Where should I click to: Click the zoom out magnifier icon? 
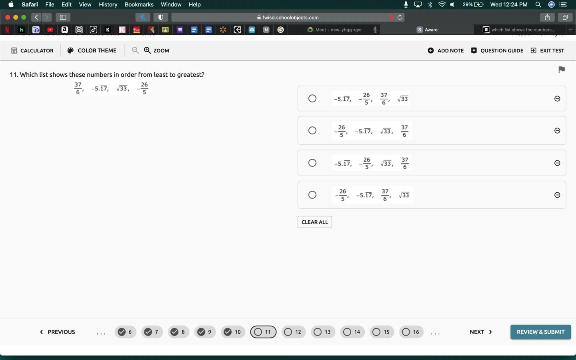135,50
